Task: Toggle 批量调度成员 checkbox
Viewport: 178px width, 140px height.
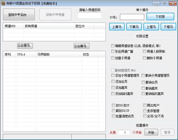Action: tap(113, 116)
